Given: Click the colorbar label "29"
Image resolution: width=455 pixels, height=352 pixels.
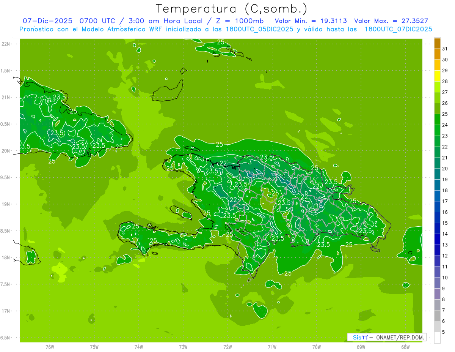Looking at the screenshot, I should pyautogui.click(x=445, y=70).
